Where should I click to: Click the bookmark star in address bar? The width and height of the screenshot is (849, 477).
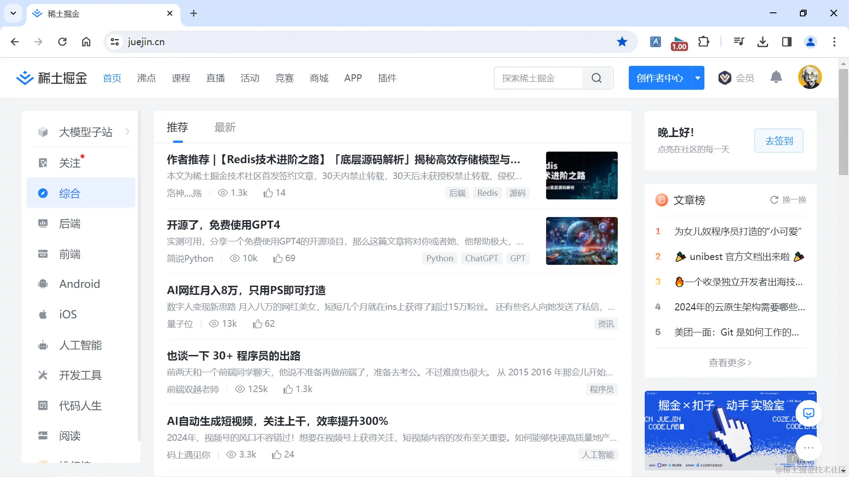click(x=622, y=42)
